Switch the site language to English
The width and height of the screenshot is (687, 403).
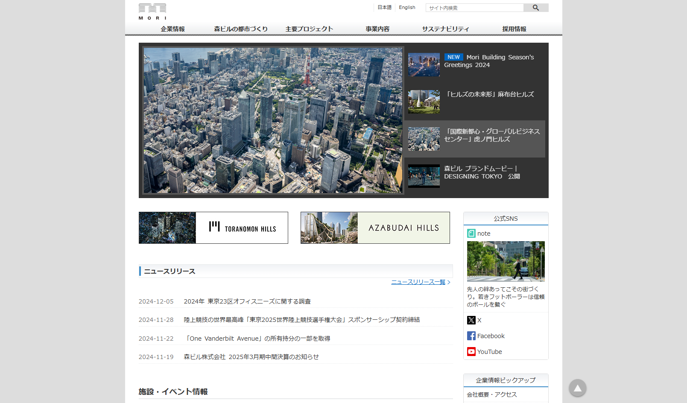(x=406, y=7)
